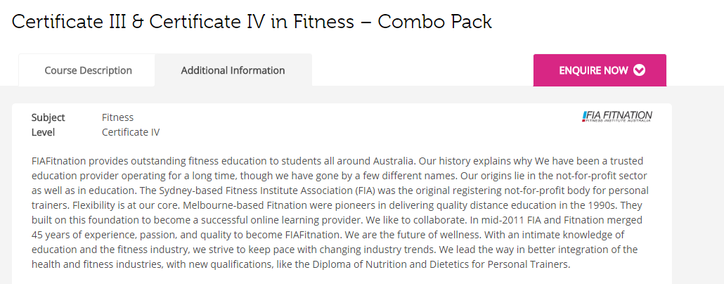Viewport: 724px width, 284px height.
Task: Open the Course Description tab
Action: tap(88, 70)
